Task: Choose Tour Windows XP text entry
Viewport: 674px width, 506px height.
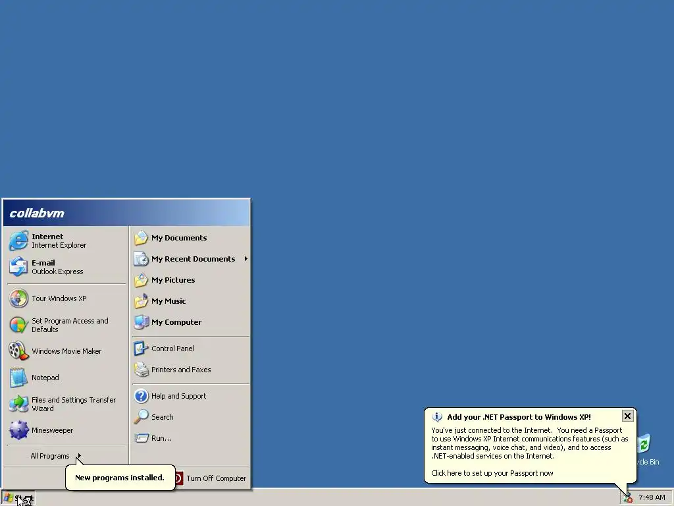Action: click(59, 298)
